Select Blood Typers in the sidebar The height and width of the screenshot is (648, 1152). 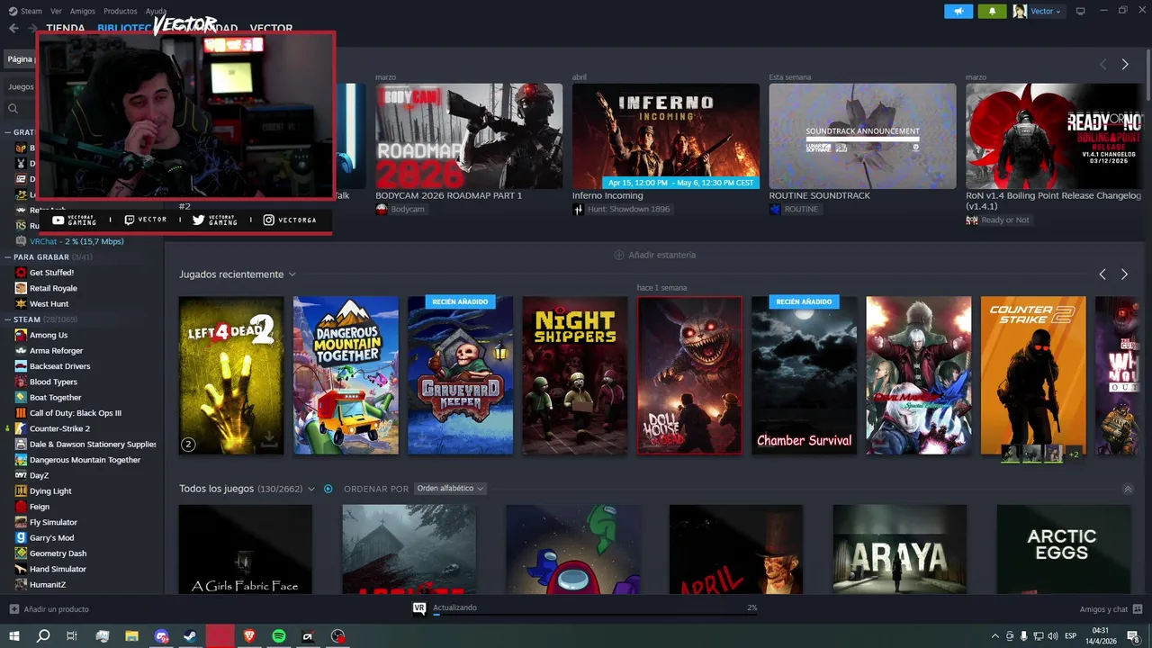tap(53, 382)
